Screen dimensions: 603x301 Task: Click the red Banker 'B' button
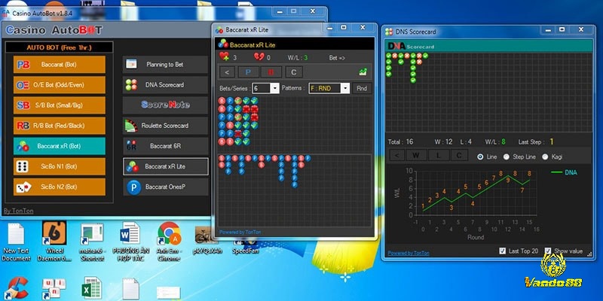click(271, 72)
